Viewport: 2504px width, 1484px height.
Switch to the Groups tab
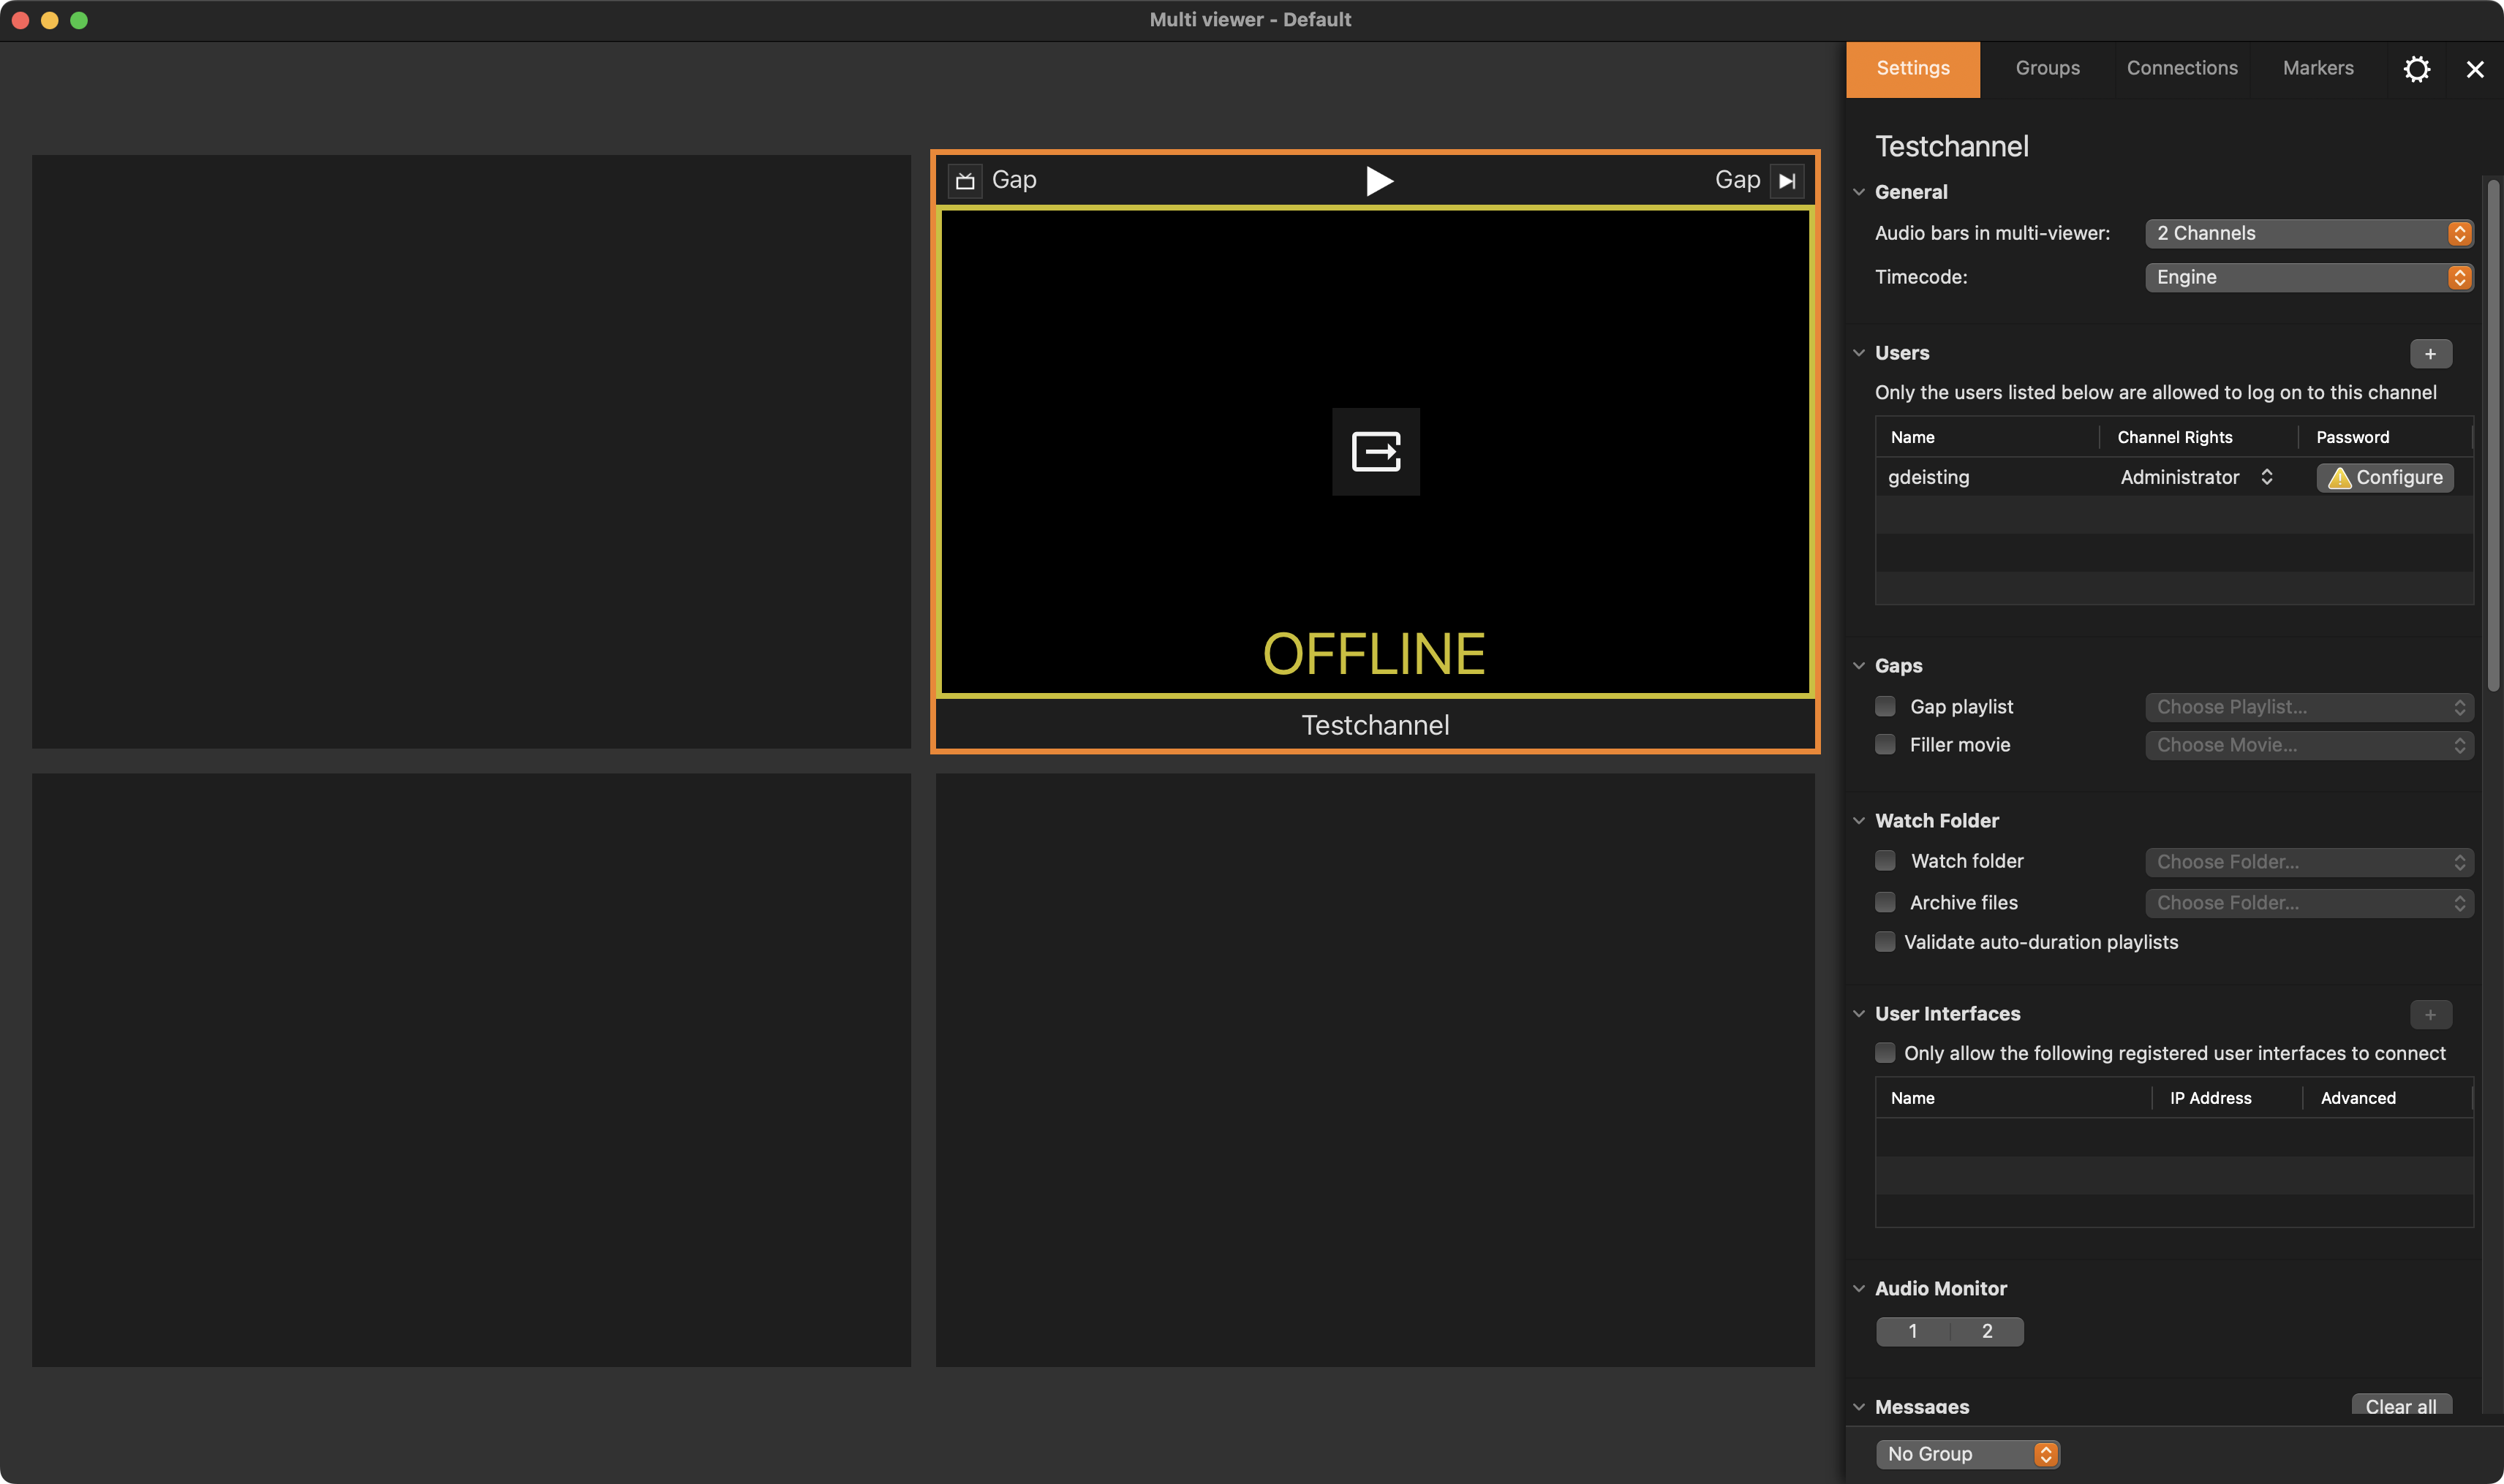tap(2048, 69)
